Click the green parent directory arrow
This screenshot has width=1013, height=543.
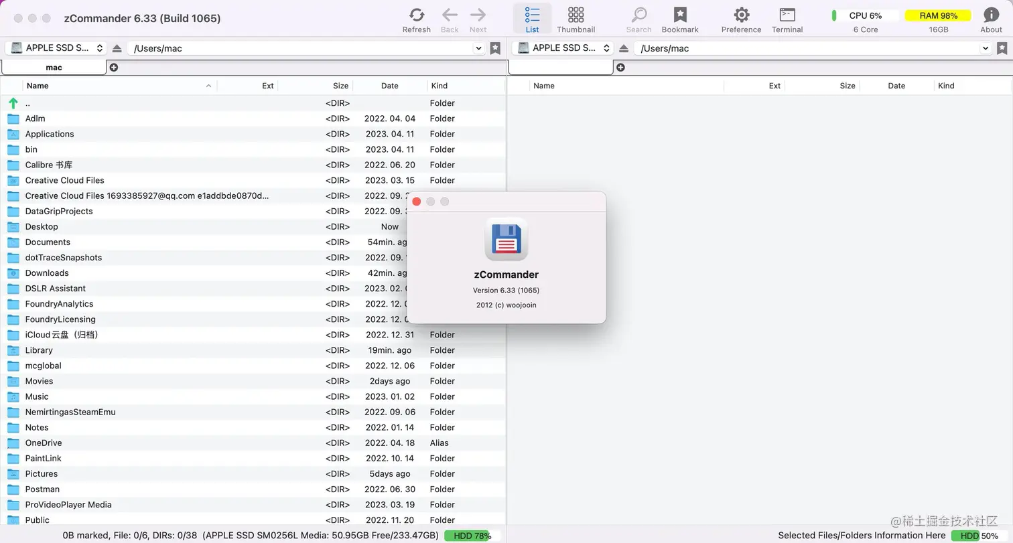13,103
